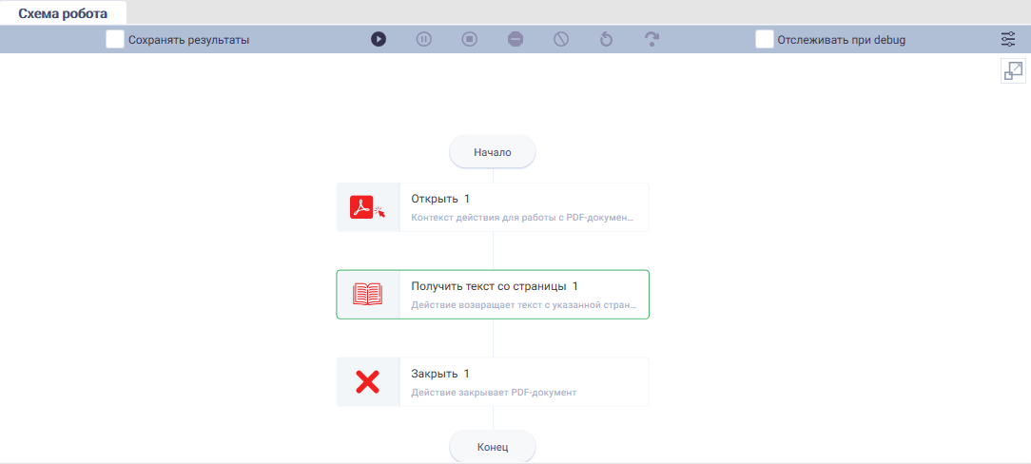This screenshot has width=1031, height=464.
Task: Select Получить текст со страницы 1 block
Action: (493, 295)
